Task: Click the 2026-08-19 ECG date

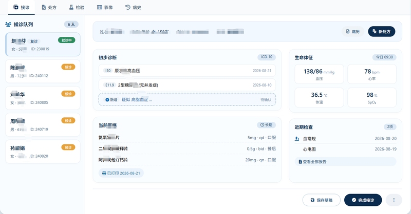Action: click(386, 149)
